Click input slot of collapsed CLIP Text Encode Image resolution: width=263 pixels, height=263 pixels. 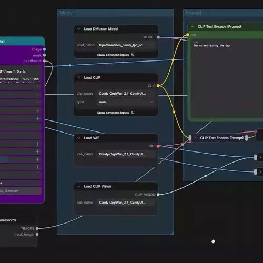[190, 138]
